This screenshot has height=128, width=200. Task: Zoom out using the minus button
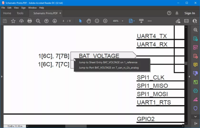point(97,21)
